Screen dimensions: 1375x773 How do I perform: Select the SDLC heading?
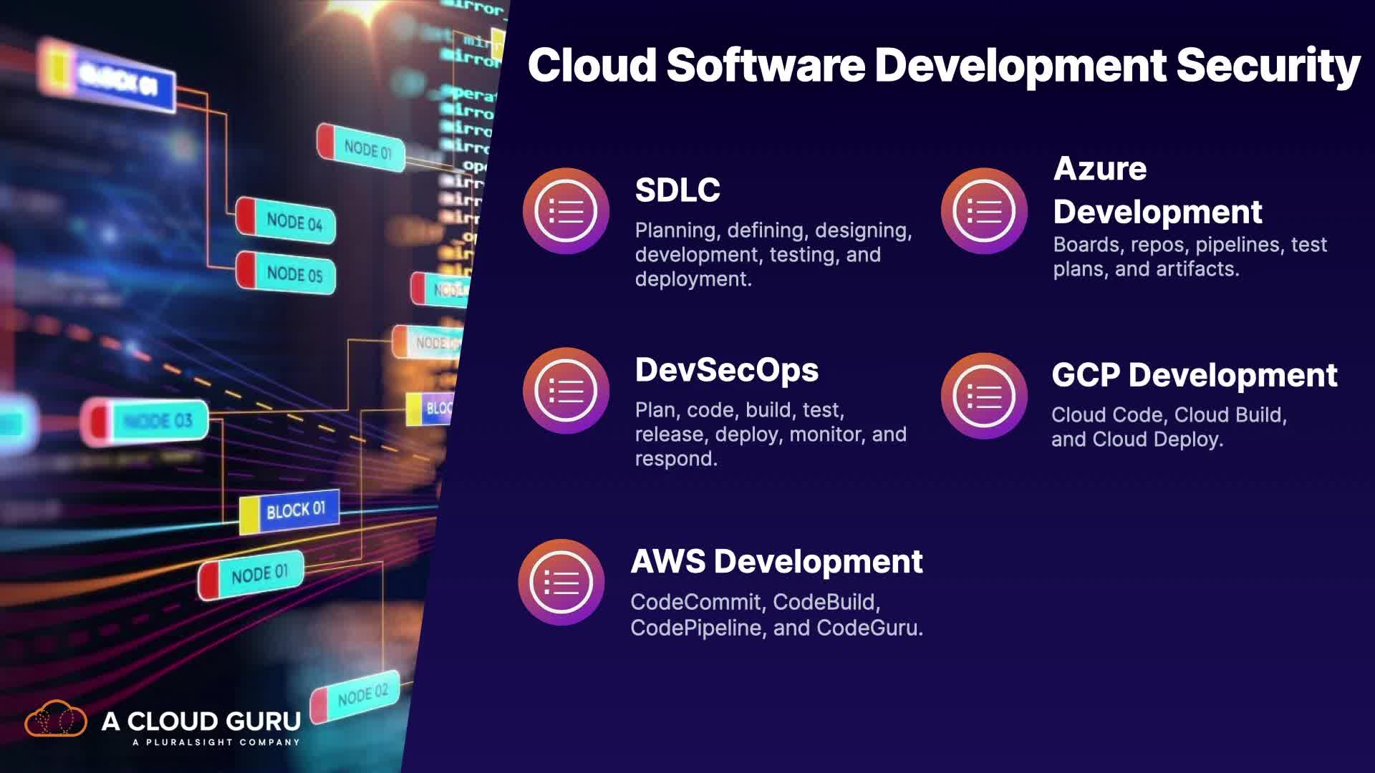677,190
